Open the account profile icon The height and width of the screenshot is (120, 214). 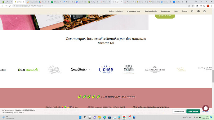coord(198,11)
